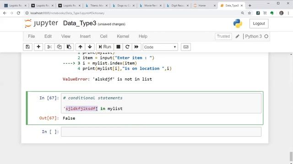Open the command palette keyboard icon

186,47
